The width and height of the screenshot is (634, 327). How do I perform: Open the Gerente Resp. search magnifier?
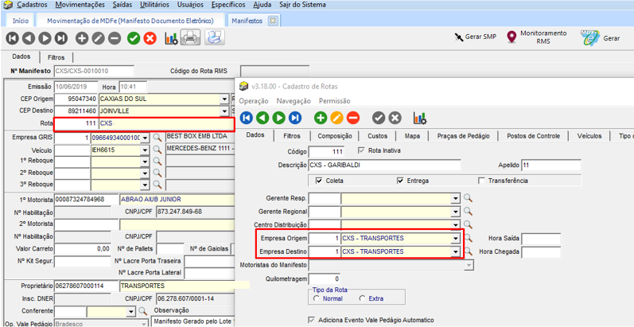(x=469, y=198)
